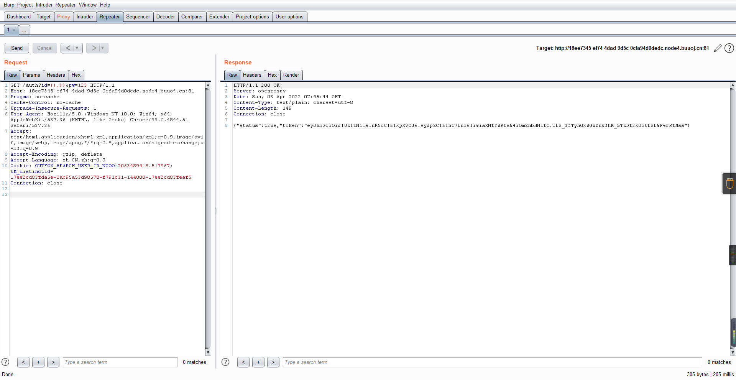Expand the forward history dropdown arrow
The image size is (736, 380).
[103, 48]
